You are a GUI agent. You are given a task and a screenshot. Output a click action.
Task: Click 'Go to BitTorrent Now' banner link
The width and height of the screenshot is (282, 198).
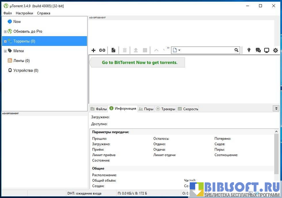[139, 63]
